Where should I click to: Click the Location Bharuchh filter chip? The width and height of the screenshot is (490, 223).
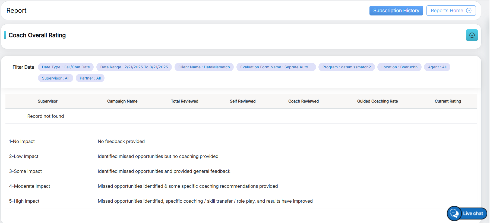[x=399, y=67]
